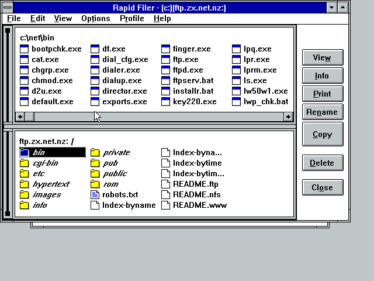Select the bin folder icon on the FTP server
Image resolution: width=374 pixels, height=281 pixels.
(24, 152)
